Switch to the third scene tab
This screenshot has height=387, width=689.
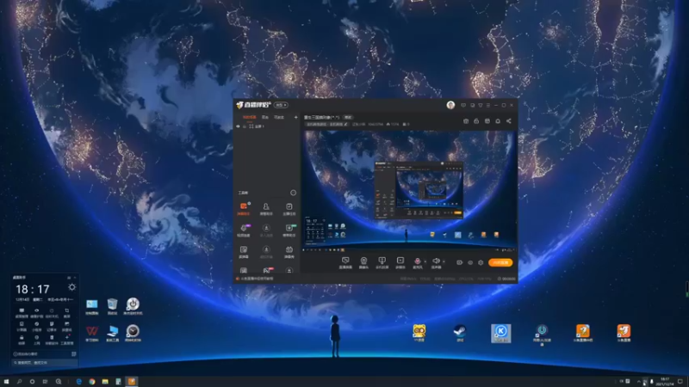(x=279, y=117)
